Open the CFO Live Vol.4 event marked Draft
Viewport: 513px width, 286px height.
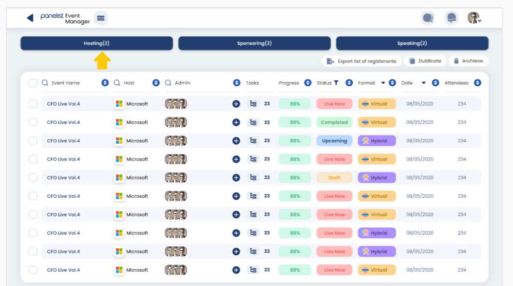coord(64,177)
